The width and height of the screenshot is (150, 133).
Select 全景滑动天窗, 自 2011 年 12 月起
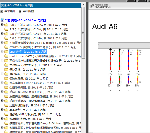click(x=31, y=88)
